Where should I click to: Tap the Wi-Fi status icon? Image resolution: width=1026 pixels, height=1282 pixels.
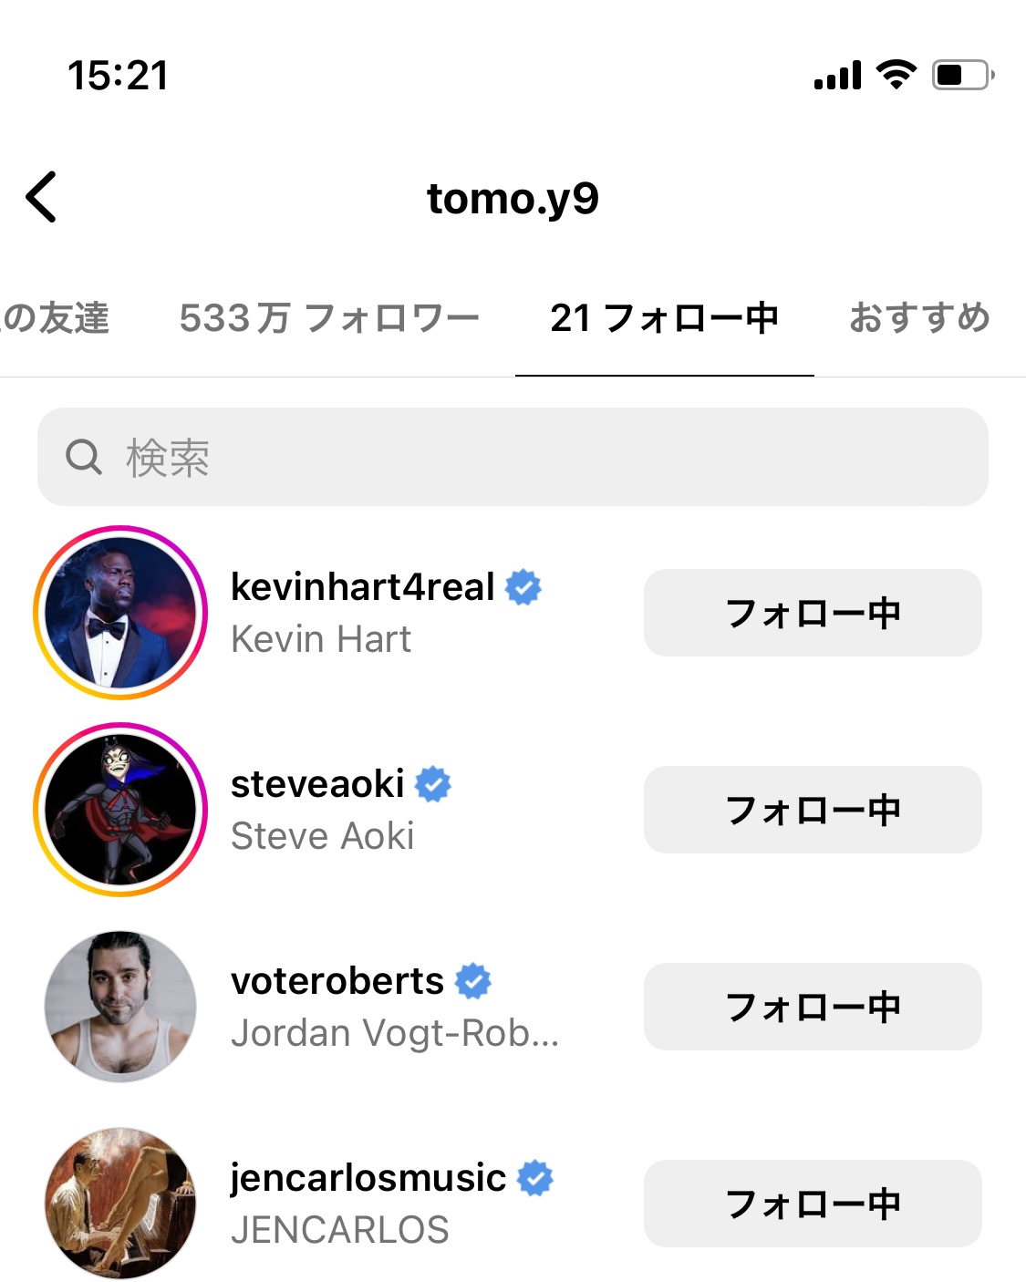896,75
